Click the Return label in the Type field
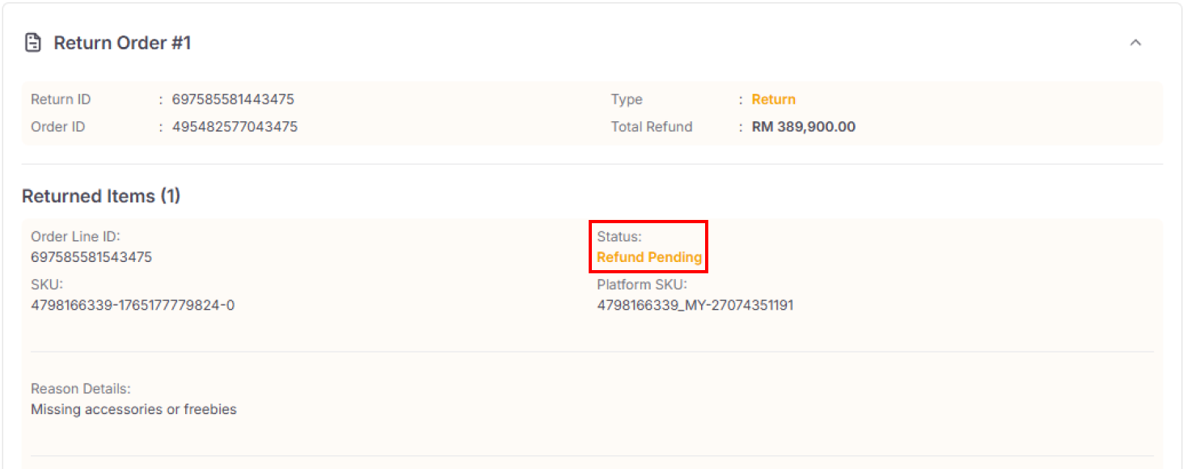 pos(773,99)
